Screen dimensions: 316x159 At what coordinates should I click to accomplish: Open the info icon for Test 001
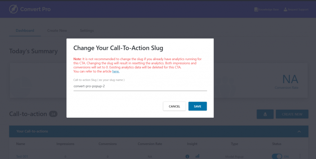187,157
